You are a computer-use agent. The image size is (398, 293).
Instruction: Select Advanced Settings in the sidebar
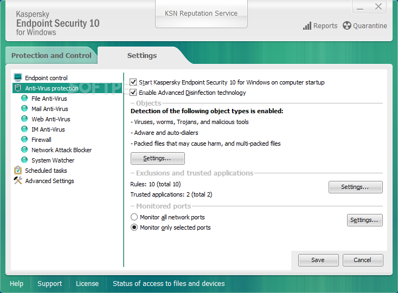pos(49,181)
